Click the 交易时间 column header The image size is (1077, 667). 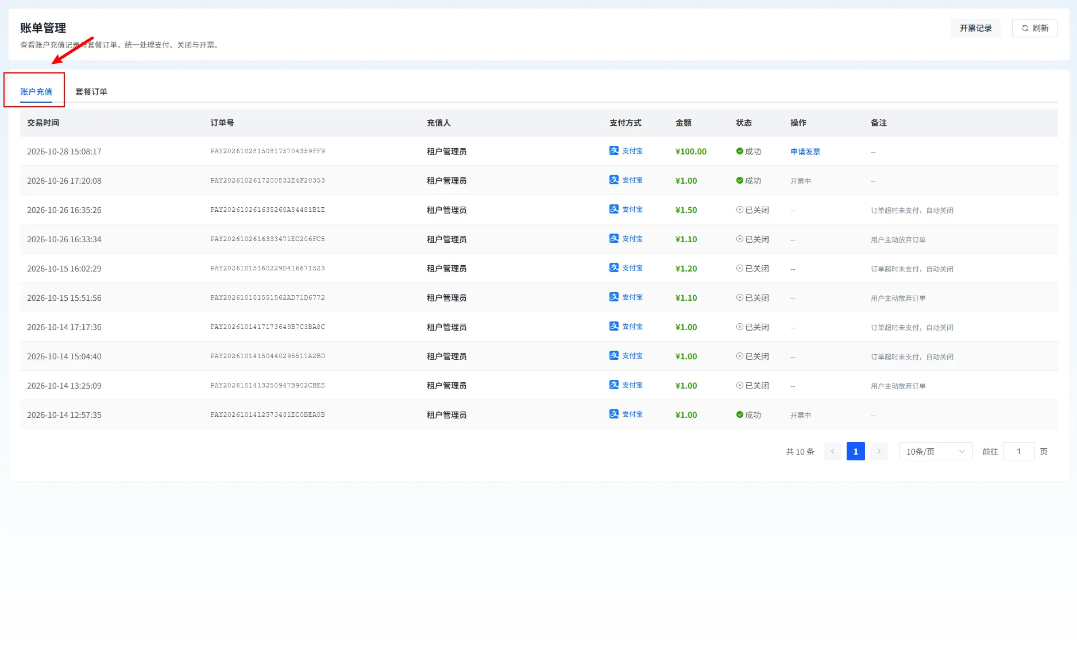[x=43, y=123]
